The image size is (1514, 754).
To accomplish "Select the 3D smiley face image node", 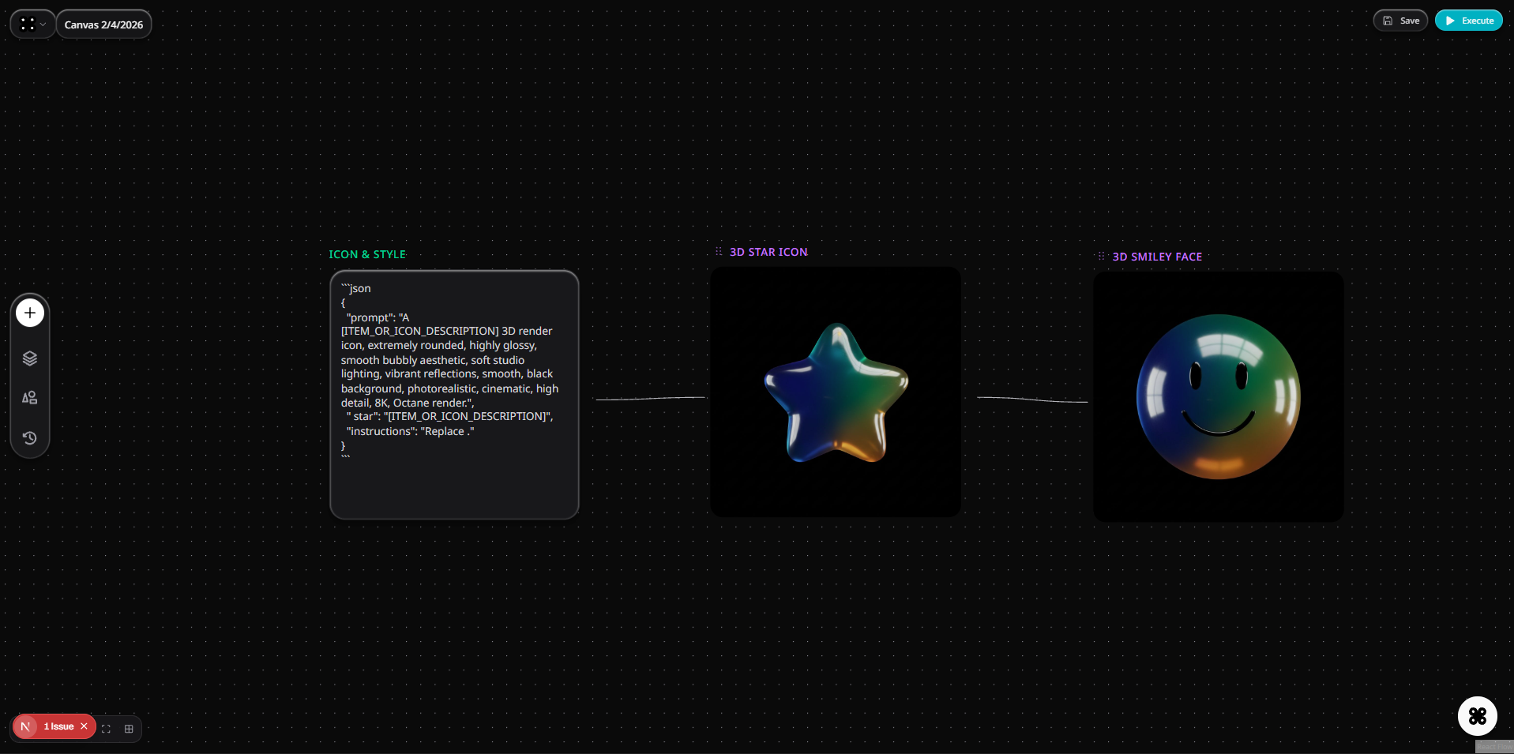I will (1218, 396).
